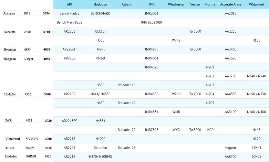Screen dimensions: 269x162
Task: Select the Reloader 15 cell
Action: 127,85
